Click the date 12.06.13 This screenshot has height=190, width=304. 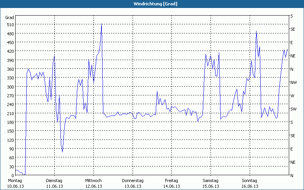[x=93, y=186]
